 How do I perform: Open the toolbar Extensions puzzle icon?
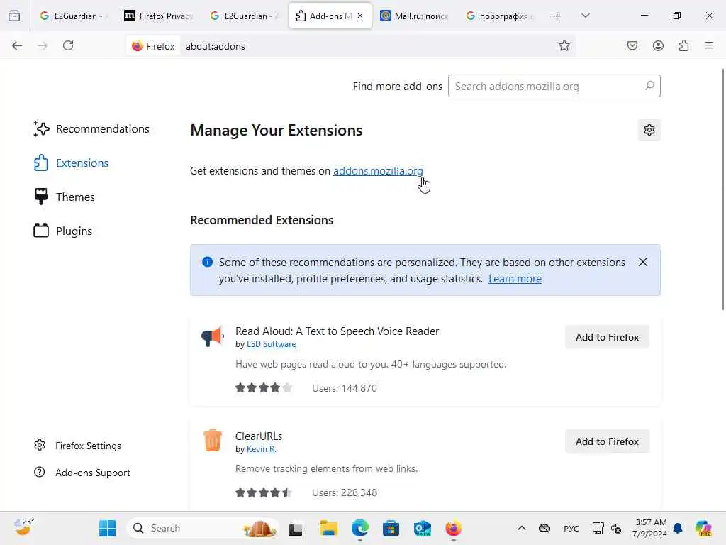tap(683, 45)
